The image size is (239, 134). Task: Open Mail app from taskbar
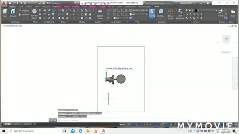[x=73, y=131]
